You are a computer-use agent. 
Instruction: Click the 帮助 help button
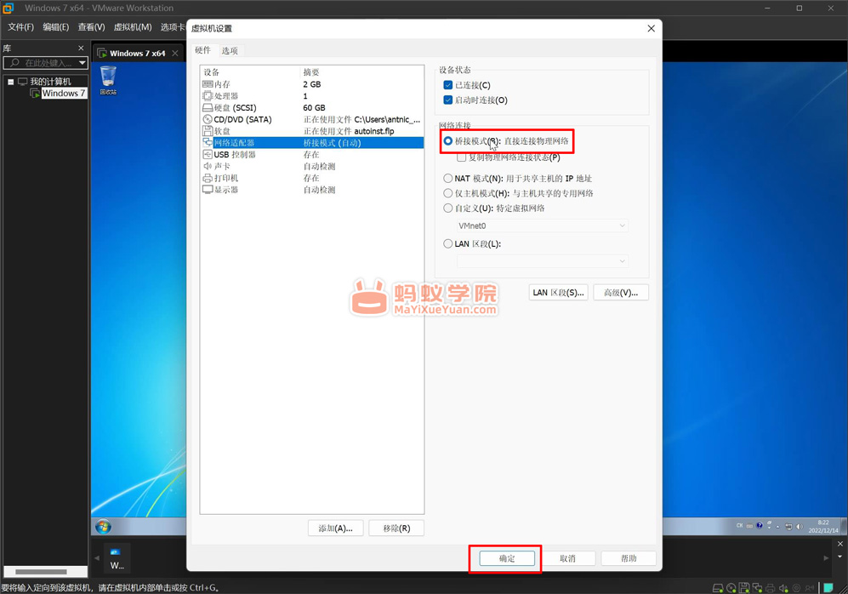click(x=629, y=558)
